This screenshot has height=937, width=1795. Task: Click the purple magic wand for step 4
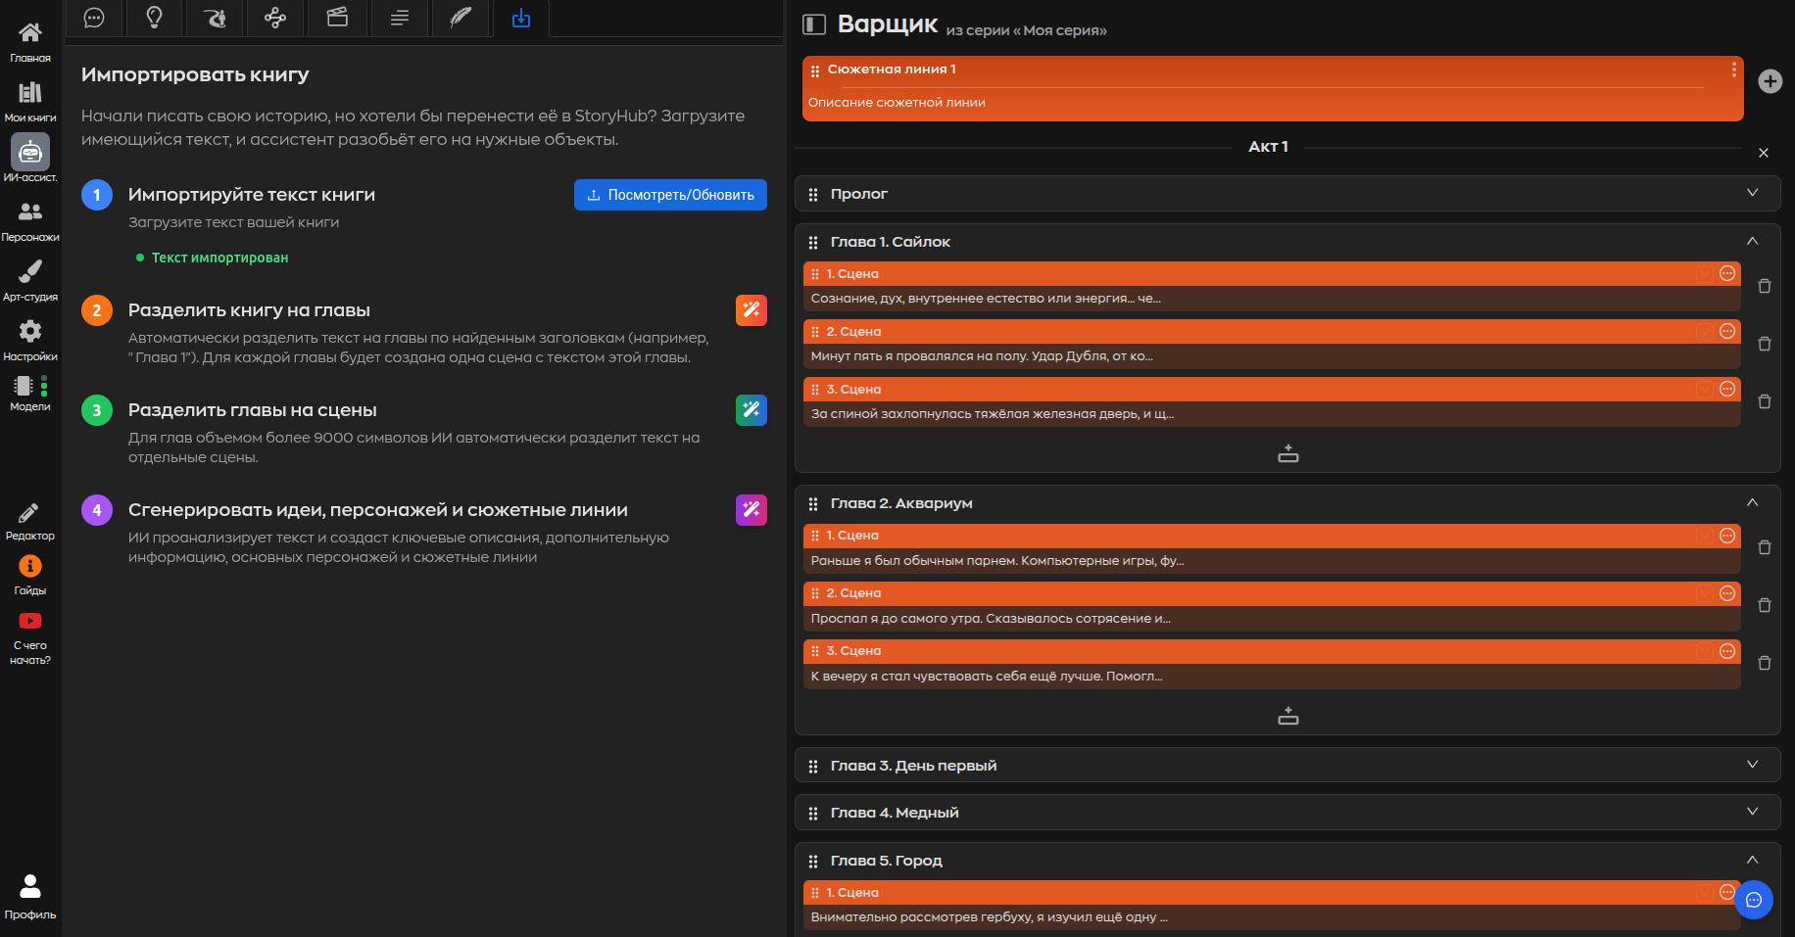pyautogui.click(x=751, y=510)
